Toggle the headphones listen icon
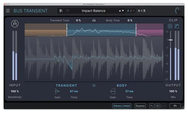The height and width of the screenshot is (113, 188). tap(94, 20)
